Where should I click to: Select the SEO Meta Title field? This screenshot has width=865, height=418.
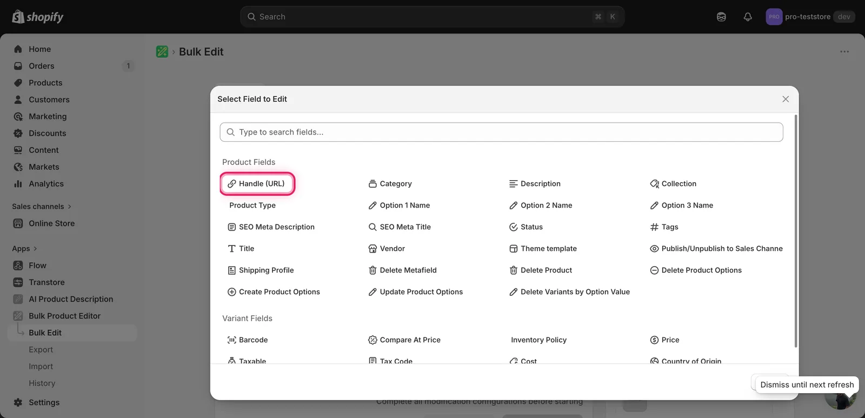point(400,227)
